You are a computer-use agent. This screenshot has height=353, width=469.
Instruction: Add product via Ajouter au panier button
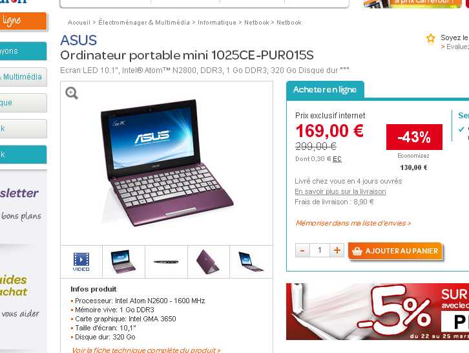(x=395, y=251)
